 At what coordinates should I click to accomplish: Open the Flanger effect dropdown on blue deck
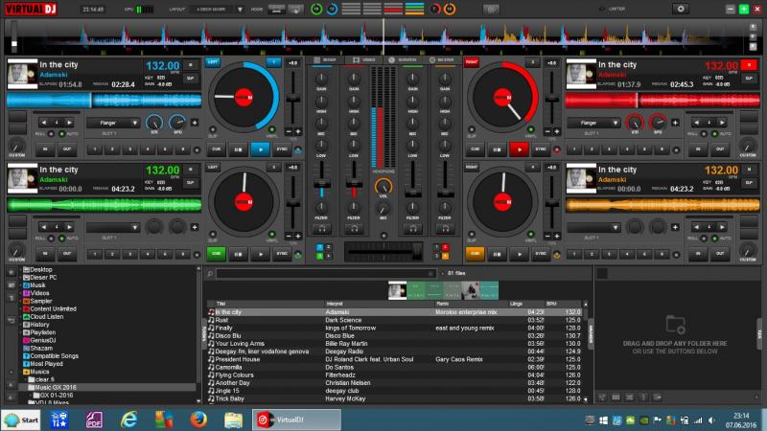point(113,123)
